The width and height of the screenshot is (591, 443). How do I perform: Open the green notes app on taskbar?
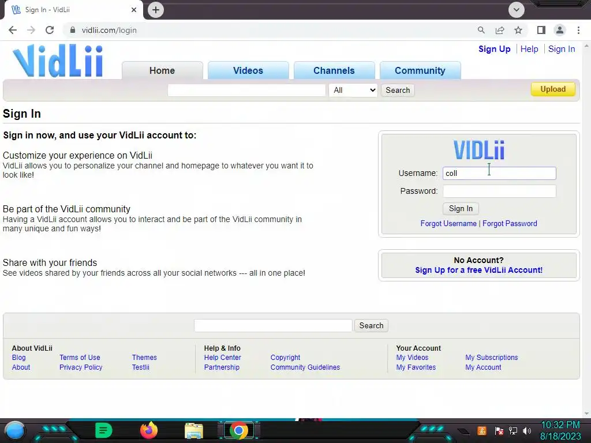104,430
